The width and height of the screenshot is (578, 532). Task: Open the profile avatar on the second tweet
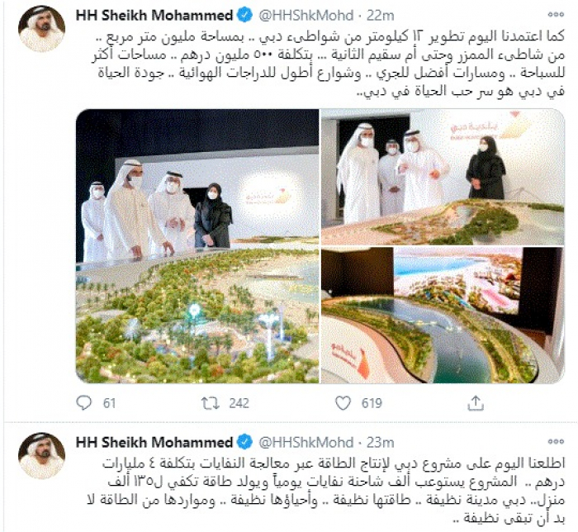41,456
